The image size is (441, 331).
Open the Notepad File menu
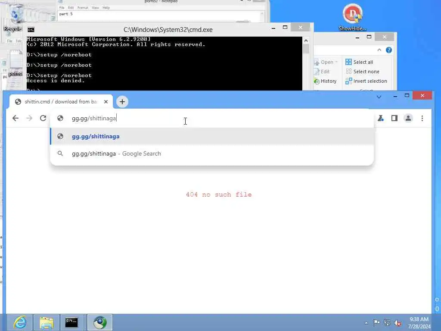pos(62,8)
